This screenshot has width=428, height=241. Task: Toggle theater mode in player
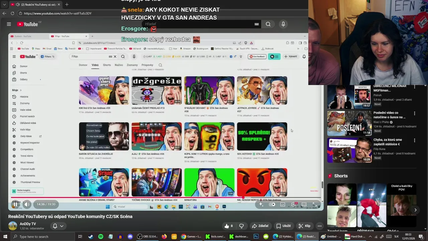(x=304, y=205)
